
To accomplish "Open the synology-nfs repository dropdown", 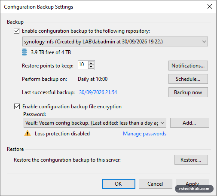I will tap(115, 42).
